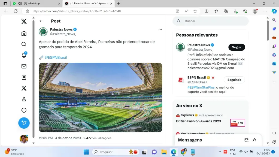Viewport: 279px width, 157px height.
Task: Mute the WhatsApp tab audio icon
Action: pyautogui.click(x=20, y=4)
